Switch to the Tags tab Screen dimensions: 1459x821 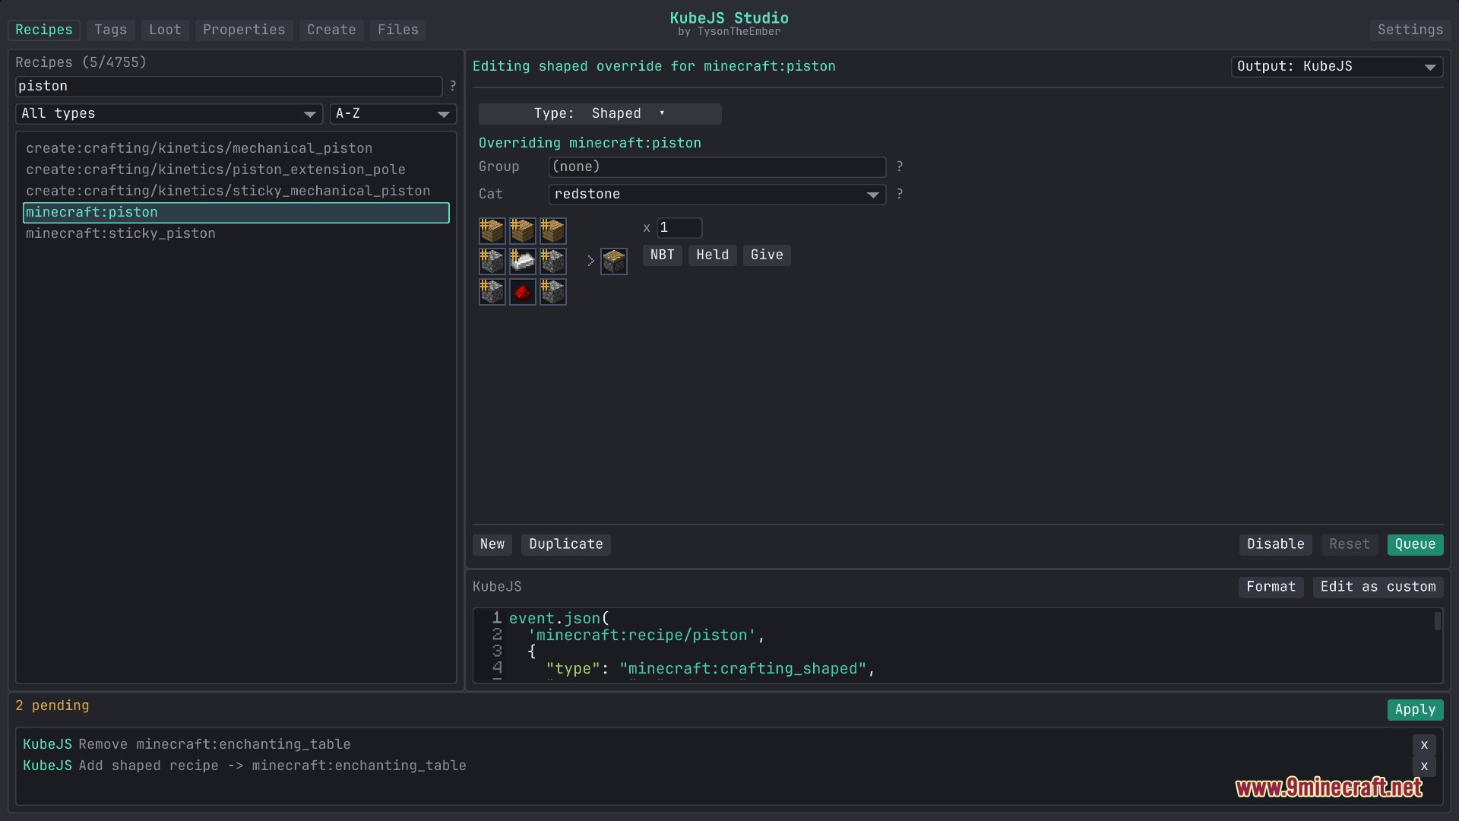[x=111, y=30]
